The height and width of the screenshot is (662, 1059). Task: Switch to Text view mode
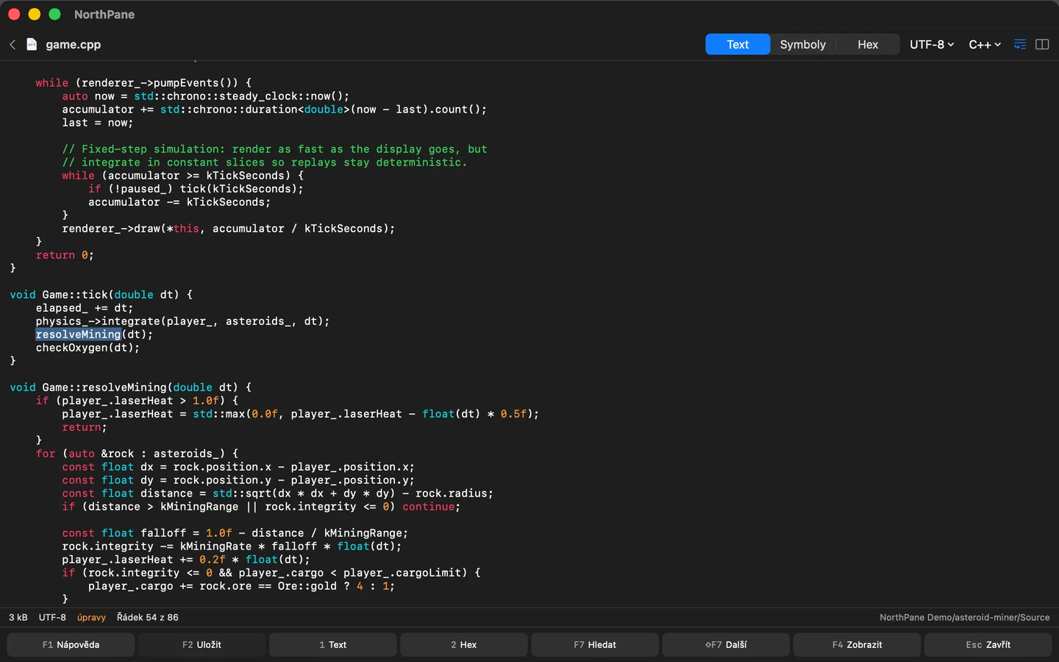[738, 44]
